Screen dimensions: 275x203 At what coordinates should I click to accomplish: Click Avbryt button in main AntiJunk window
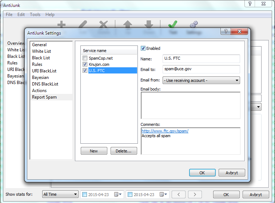(x=256, y=195)
